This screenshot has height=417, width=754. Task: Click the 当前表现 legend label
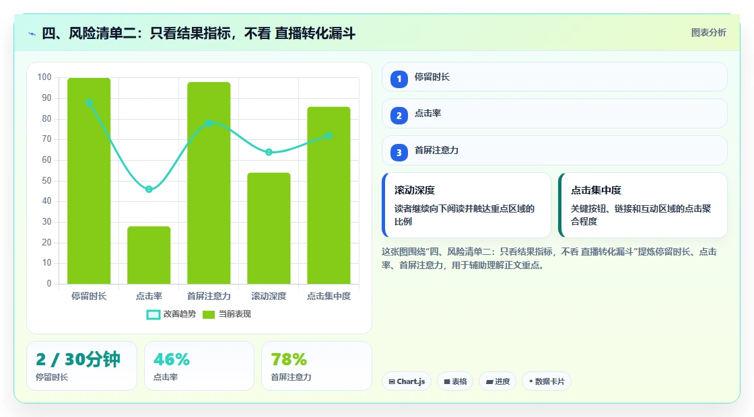235,314
